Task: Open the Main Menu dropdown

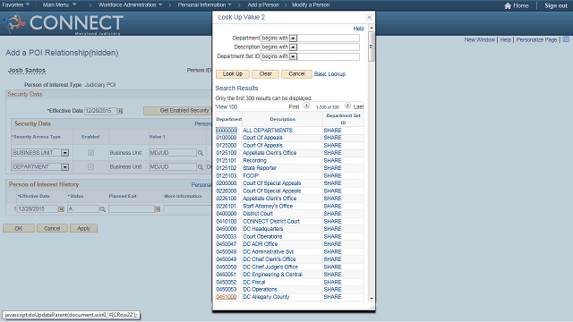Action: pyautogui.click(x=59, y=4)
